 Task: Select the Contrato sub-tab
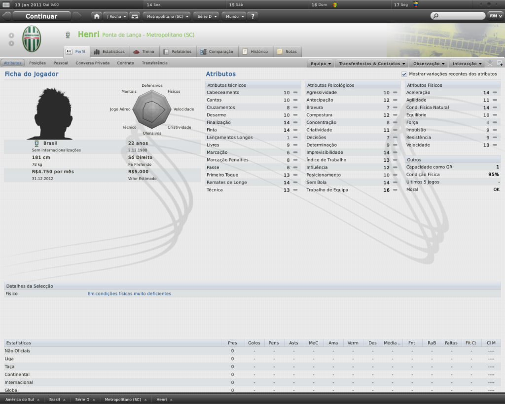(125, 63)
